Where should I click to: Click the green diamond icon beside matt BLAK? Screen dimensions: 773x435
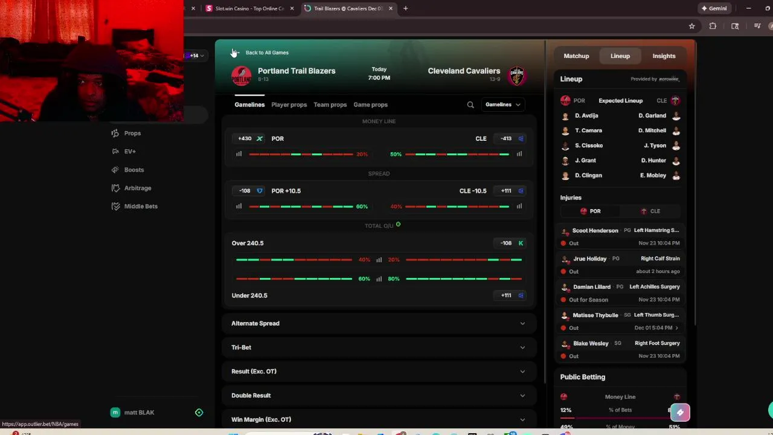[x=199, y=413]
